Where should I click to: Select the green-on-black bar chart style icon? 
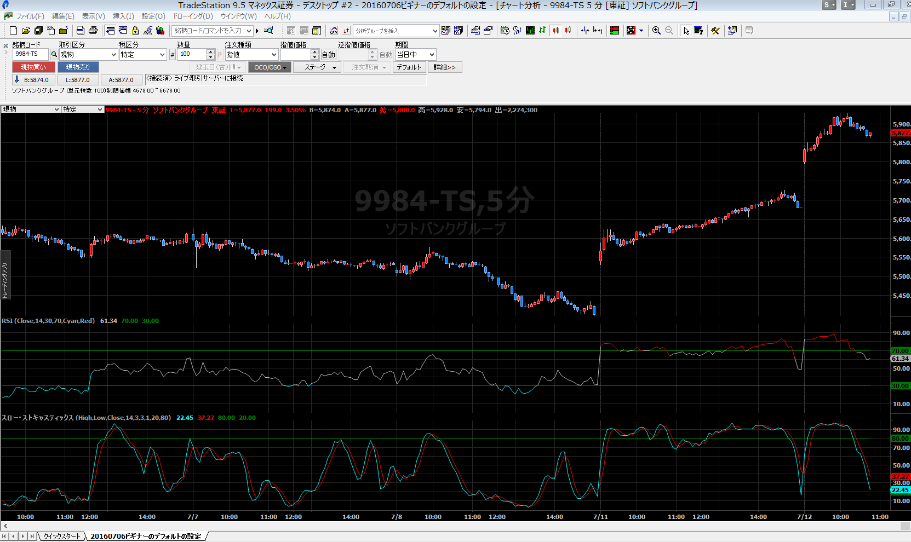click(530, 31)
